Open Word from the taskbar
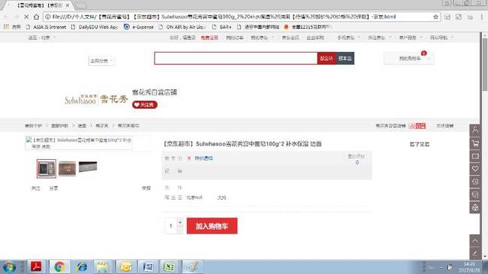Image resolution: width=488 pixels, height=274 pixels. [147, 266]
